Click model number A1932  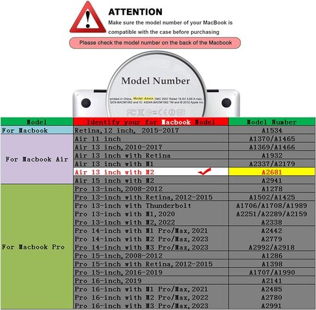tap(271, 156)
